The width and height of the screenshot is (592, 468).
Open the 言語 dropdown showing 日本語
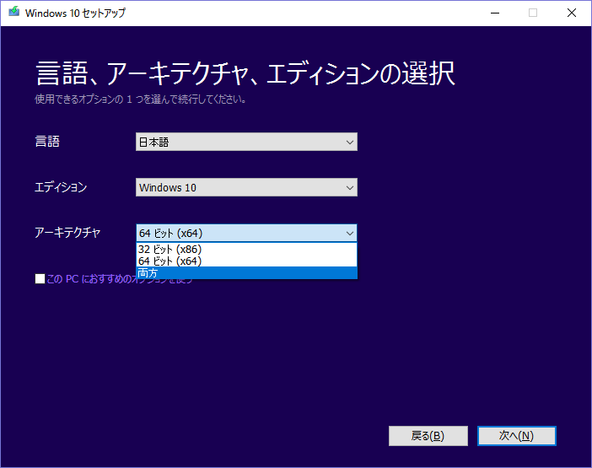coord(246,142)
